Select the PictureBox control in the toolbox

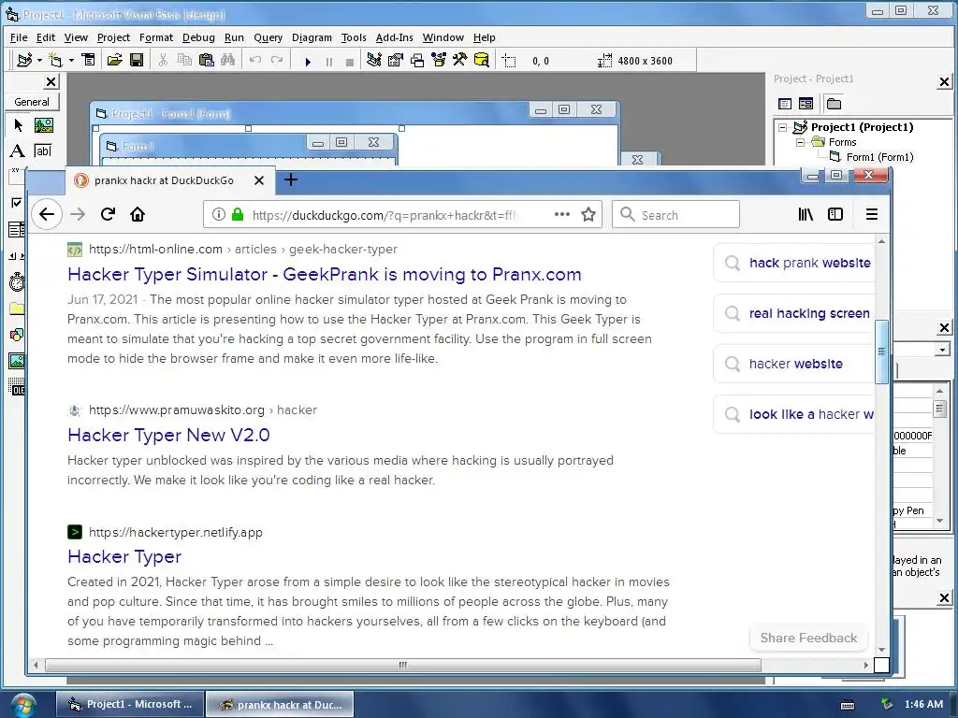[43, 125]
